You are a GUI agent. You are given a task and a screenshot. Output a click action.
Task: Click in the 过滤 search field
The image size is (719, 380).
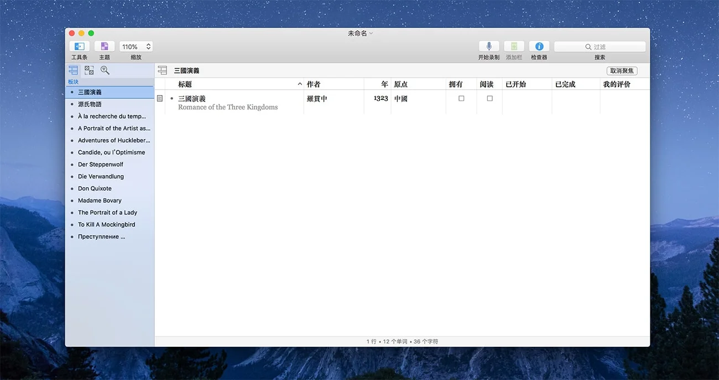click(x=600, y=47)
